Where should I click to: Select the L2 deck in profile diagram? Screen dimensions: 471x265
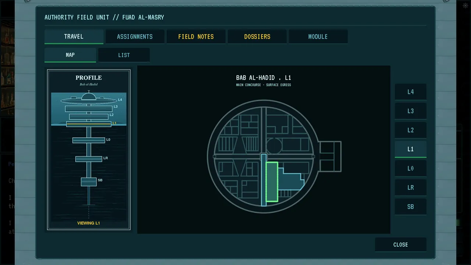pos(89,116)
